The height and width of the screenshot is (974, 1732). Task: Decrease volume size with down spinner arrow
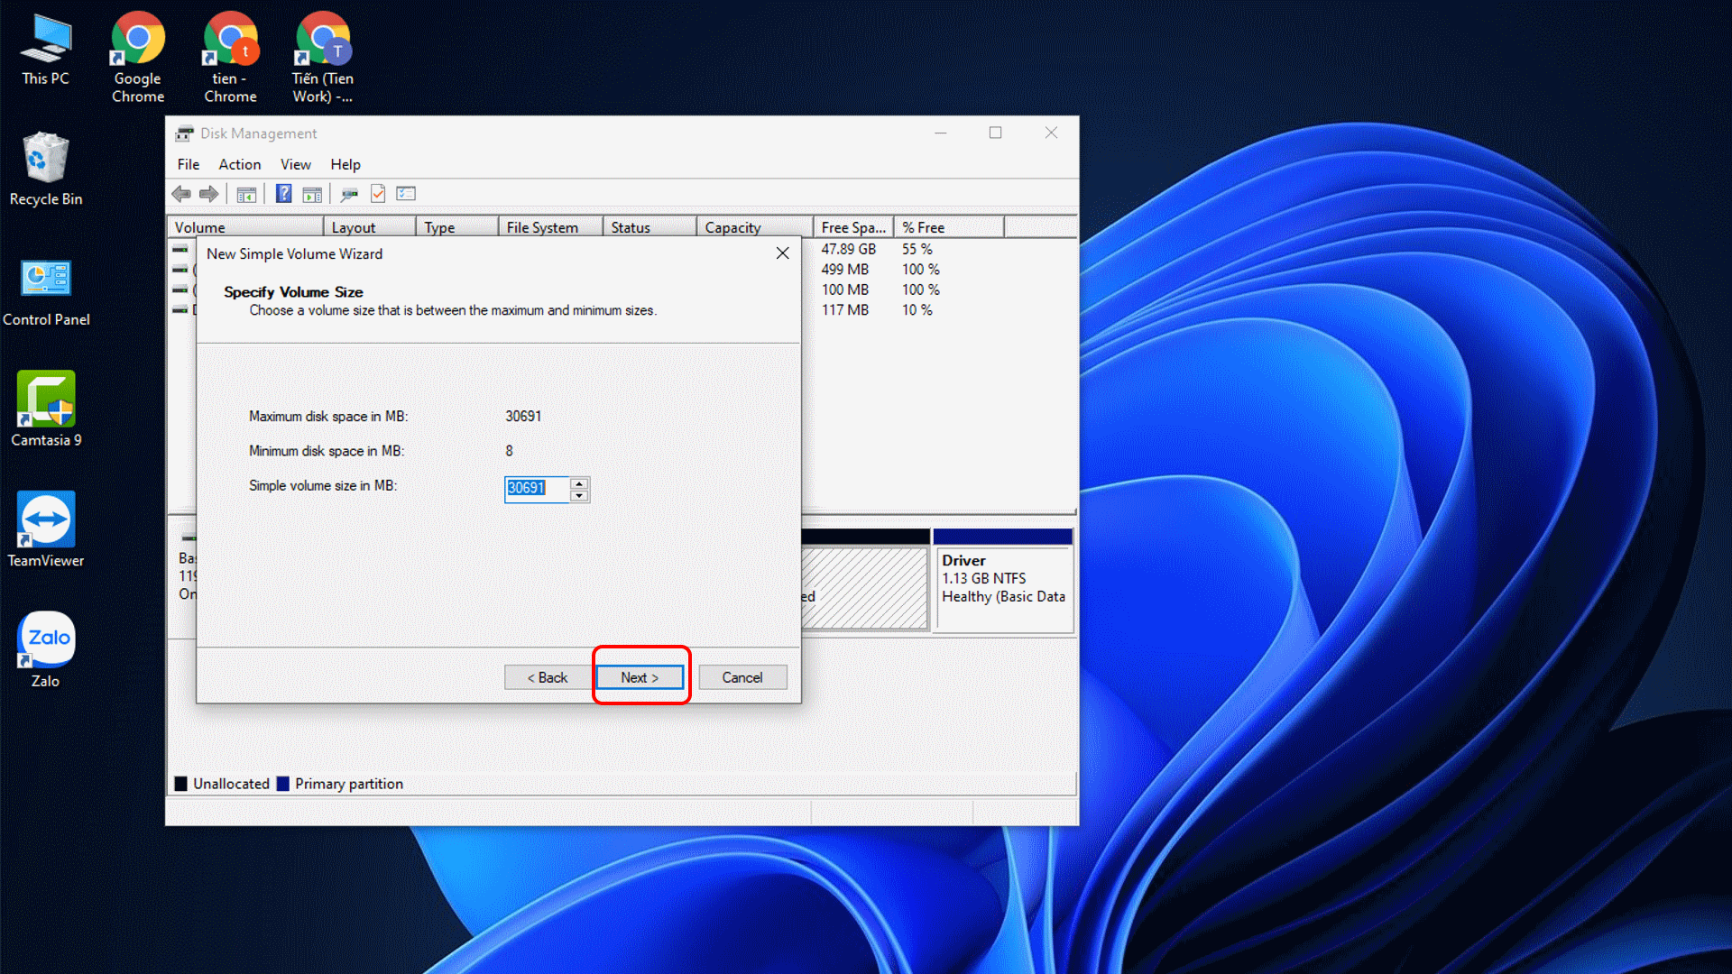tap(580, 495)
